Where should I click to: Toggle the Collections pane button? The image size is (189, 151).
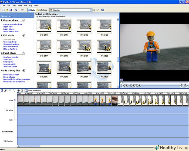(42, 10)
